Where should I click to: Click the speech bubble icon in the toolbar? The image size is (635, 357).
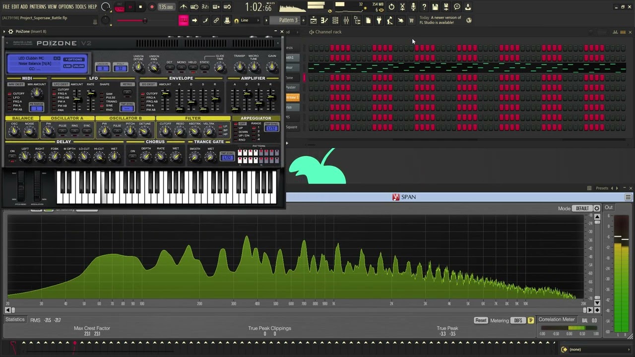tap(457, 7)
